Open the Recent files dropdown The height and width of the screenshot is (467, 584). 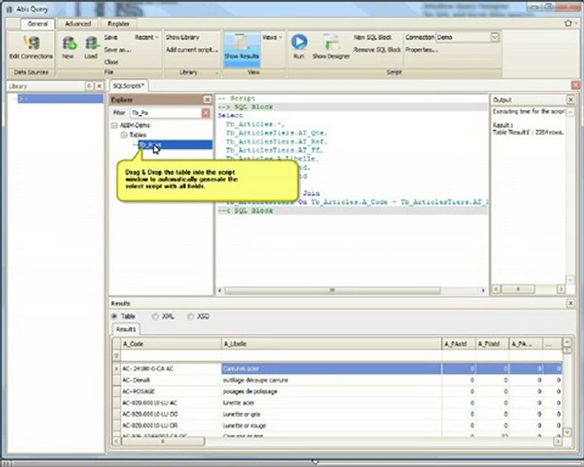coord(147,37)
